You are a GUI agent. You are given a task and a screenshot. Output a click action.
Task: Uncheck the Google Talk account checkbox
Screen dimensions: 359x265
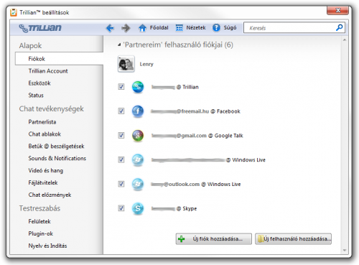coord(121,135)
